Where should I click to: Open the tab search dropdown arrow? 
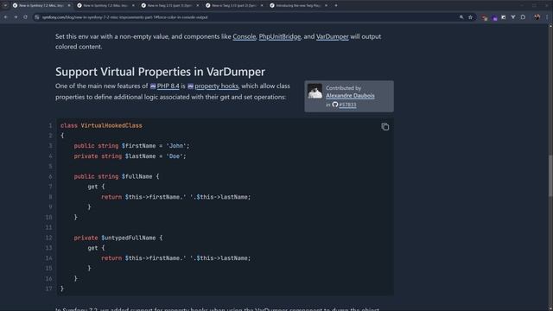pyautogui.click(x=5, y=6)
